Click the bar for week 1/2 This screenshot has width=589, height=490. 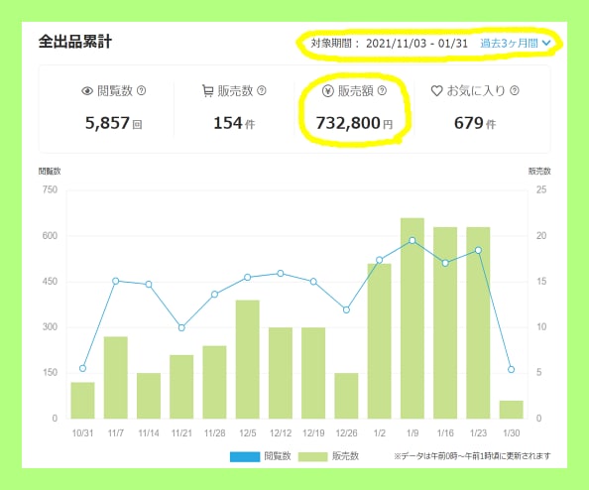pyautogui.click(x=380, y=341)
